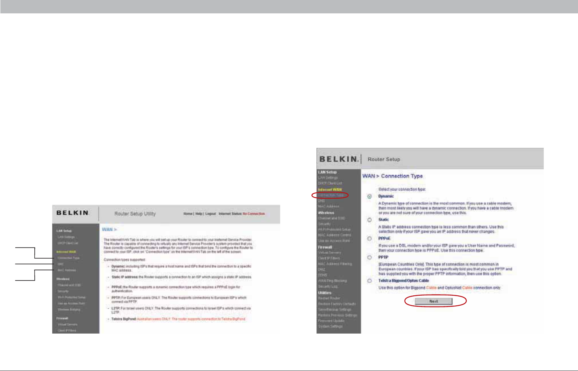Open Restore Previous Settings in the sidebar

(338, 316)
